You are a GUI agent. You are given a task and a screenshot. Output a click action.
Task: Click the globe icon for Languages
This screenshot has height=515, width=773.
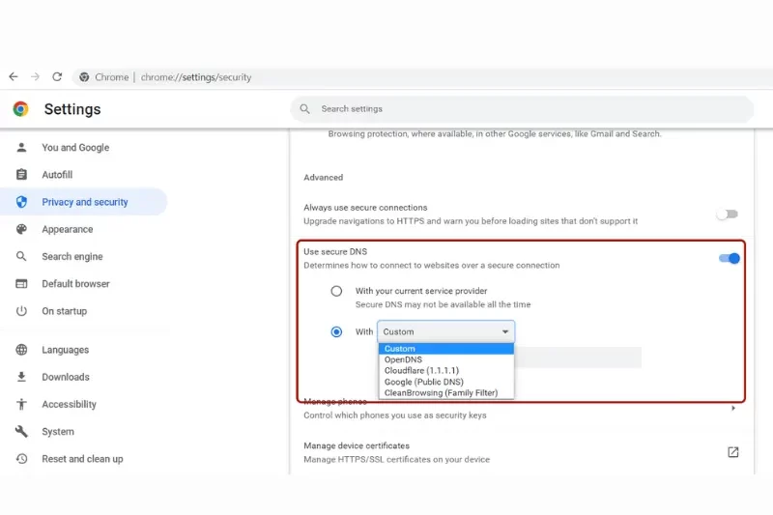tap(21, 350)
